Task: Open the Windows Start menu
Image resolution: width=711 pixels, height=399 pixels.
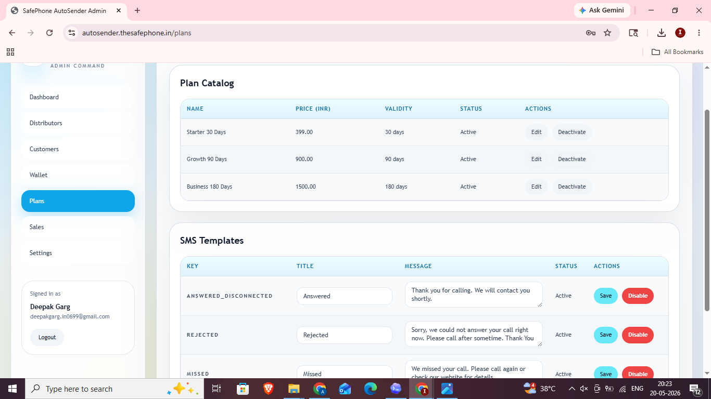Action: pos(12,389)
